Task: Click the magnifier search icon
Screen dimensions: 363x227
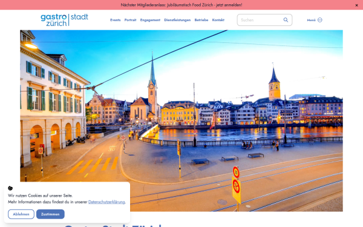Action: (286, 20)
